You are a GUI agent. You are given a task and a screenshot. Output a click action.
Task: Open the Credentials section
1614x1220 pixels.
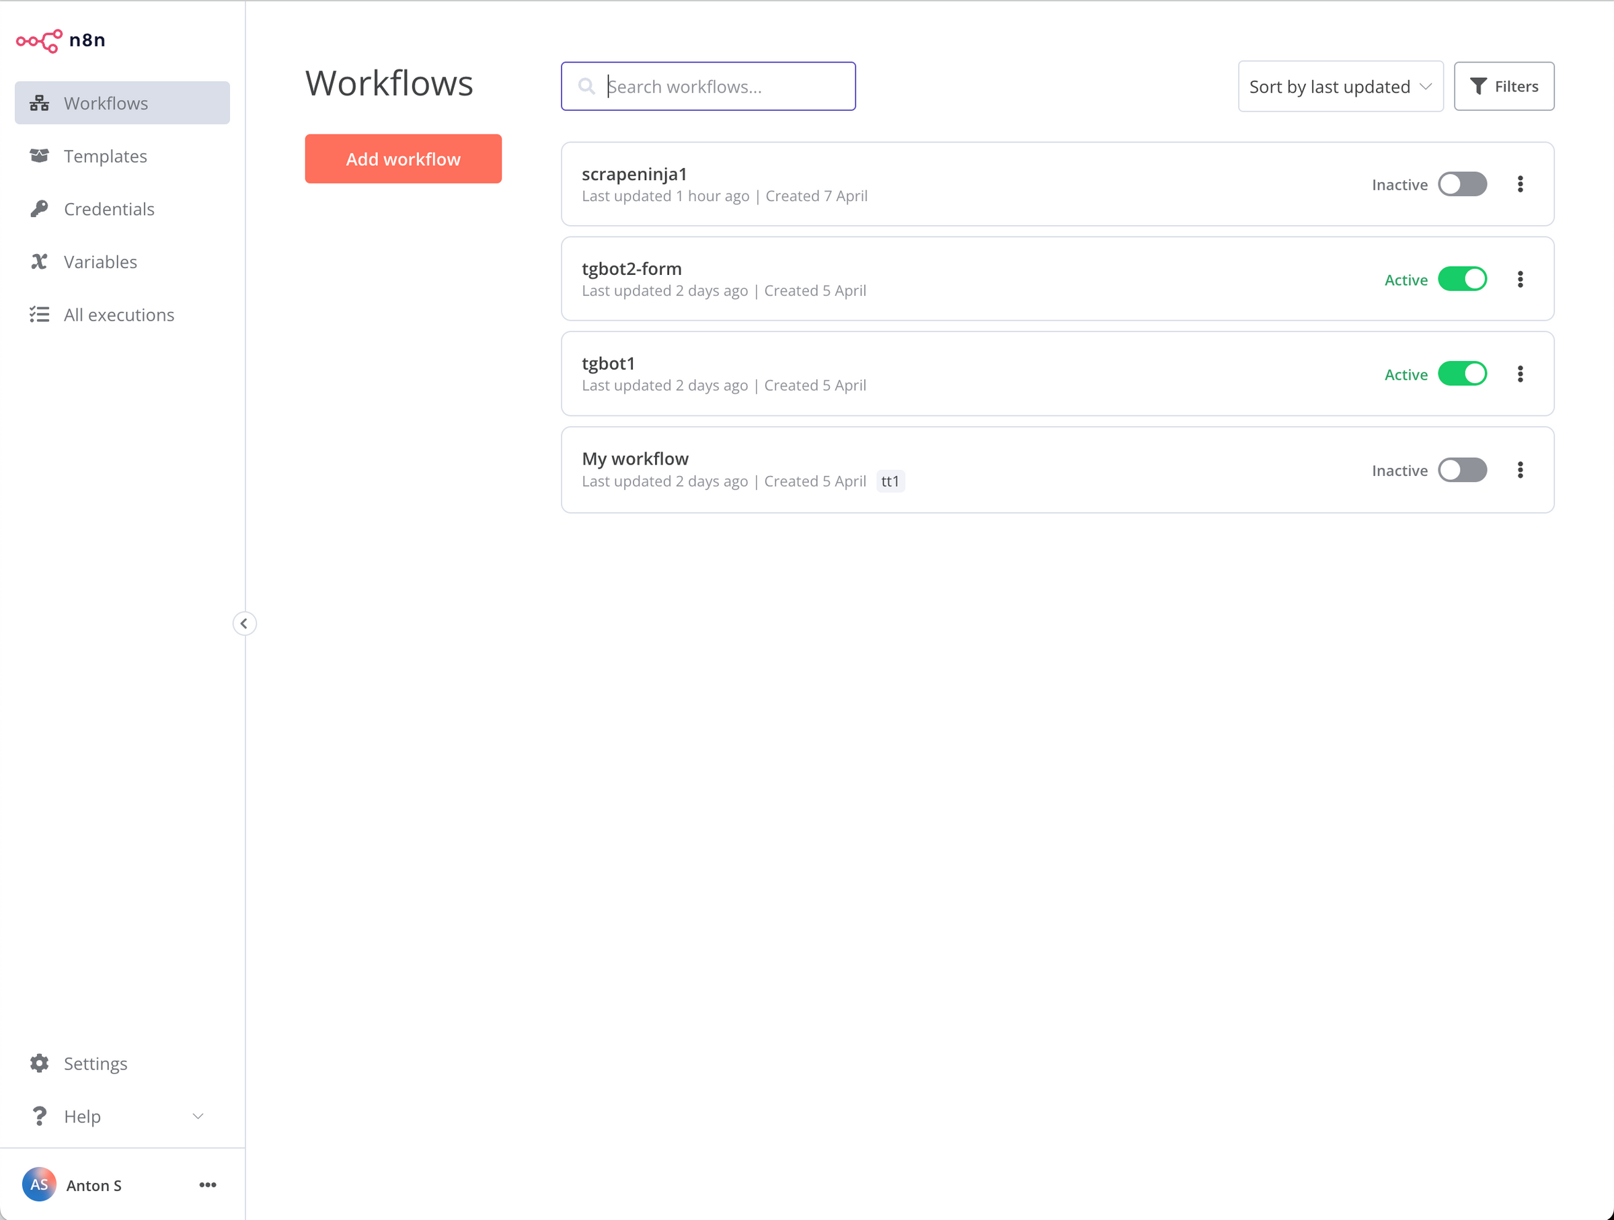click(x=109, y=208)
